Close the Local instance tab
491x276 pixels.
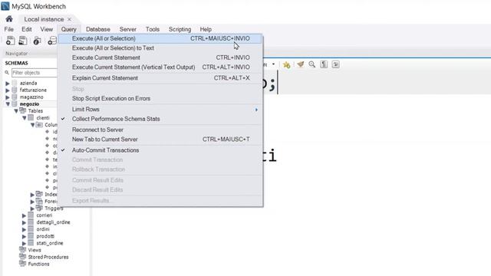70,19
